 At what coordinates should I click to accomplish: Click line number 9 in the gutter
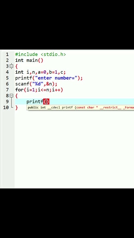(x=7, y=101)
